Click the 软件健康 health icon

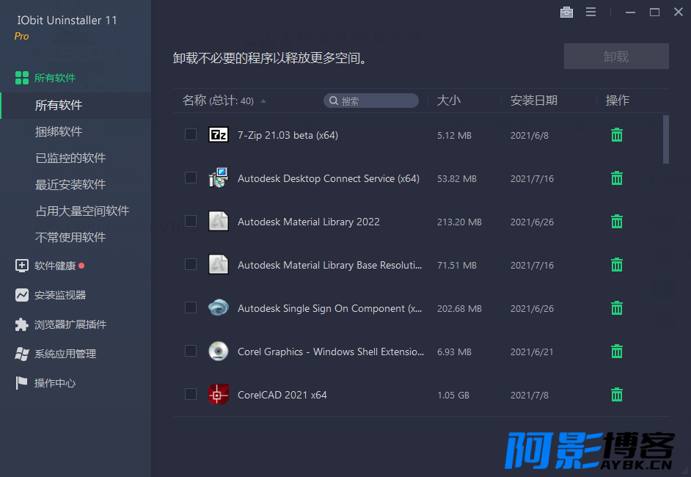point(21,266)
